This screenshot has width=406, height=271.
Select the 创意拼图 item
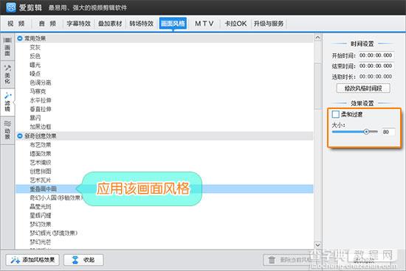pos(41,171)
